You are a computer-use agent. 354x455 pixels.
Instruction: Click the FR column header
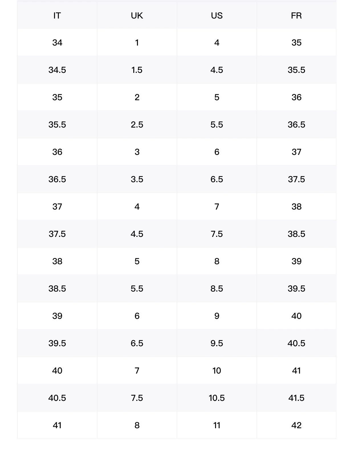click(x=296, y=15)
